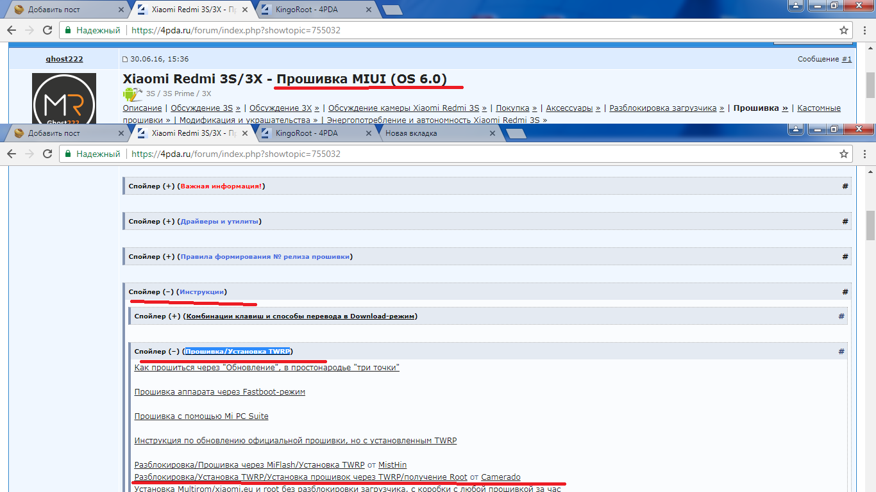Bookmark page with star in upper window
This screenshot has width=876, height=492.
coord(844,30)
